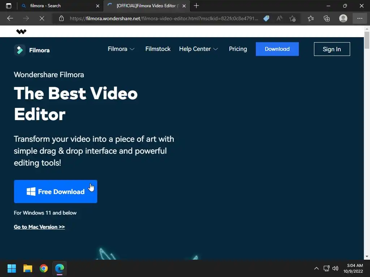Click Microsoft Edge taskbar icon
Screen dimensions: 370x277
(60, 268)
